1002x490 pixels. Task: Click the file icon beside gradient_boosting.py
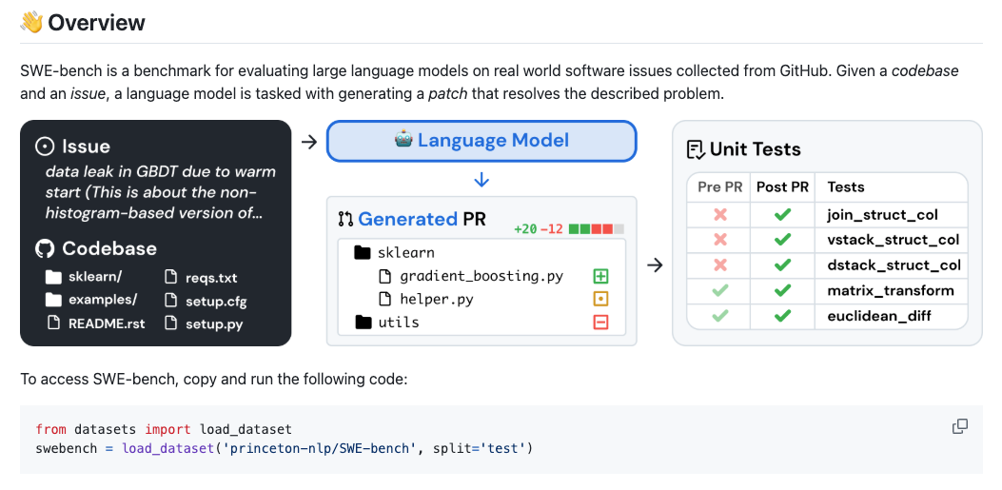coord(384,276)
